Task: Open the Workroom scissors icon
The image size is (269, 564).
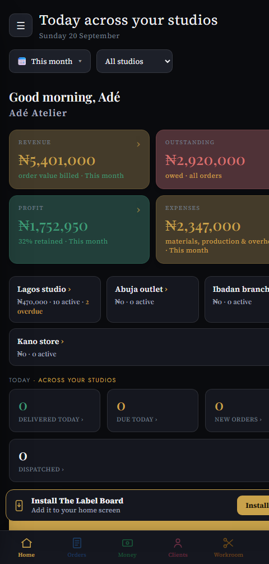Action: coord(229,543)
